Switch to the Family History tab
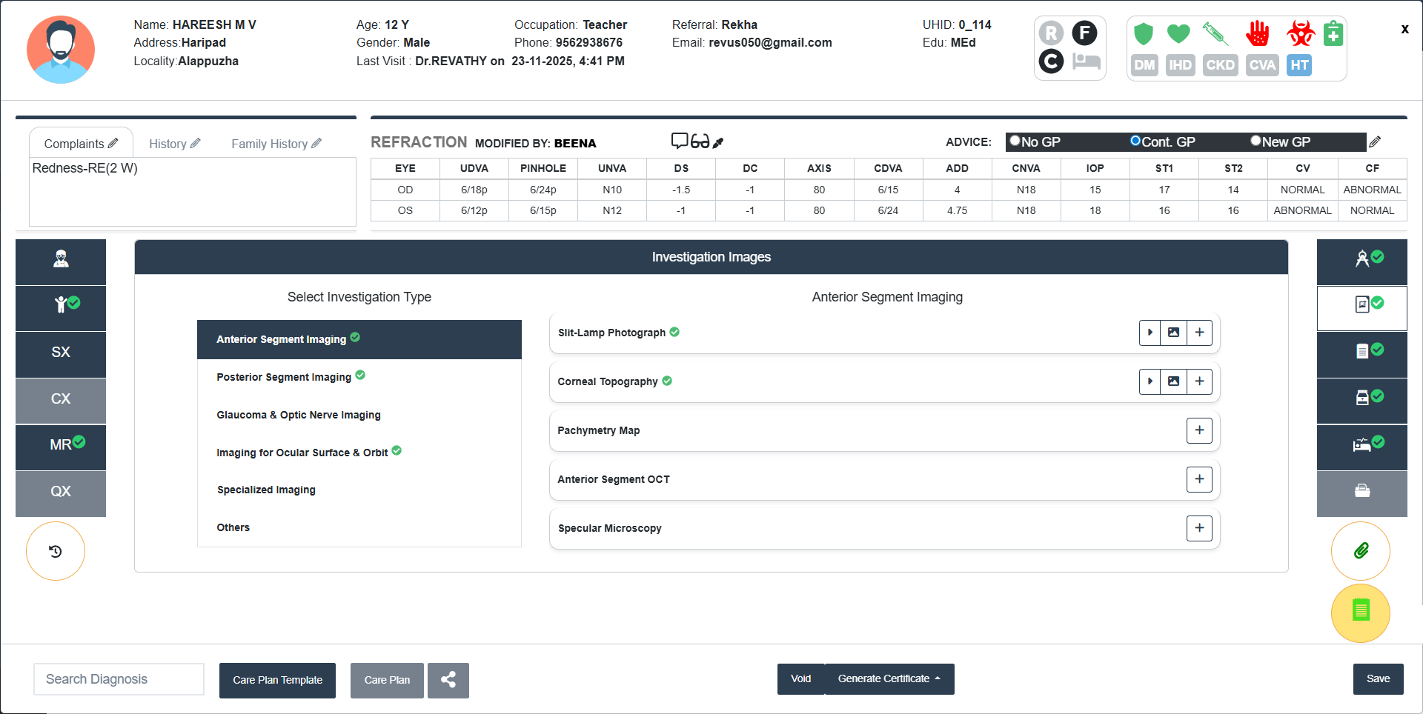The image size is (1423, 714). [276, 144]
